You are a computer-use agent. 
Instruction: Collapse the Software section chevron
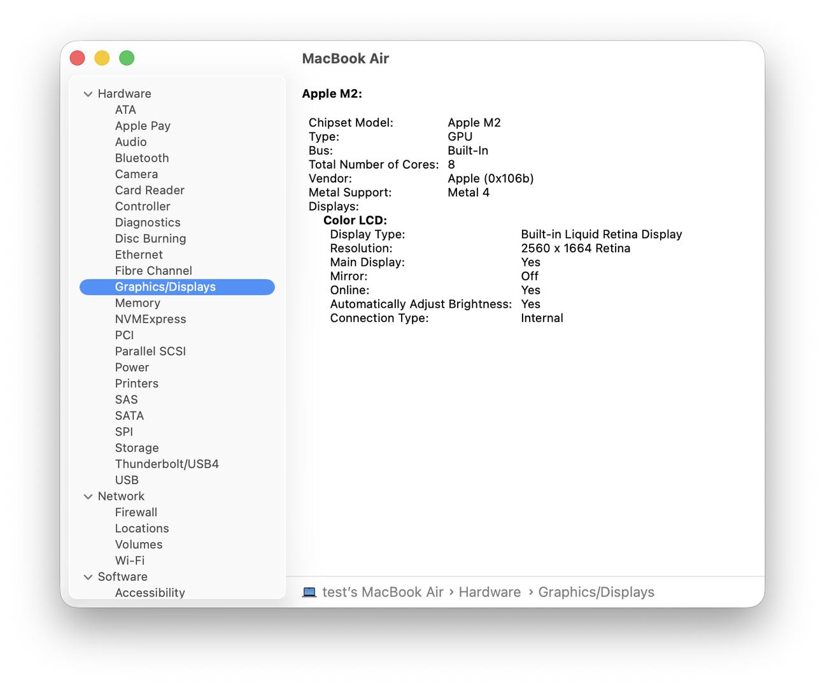[x=88, y=577]
